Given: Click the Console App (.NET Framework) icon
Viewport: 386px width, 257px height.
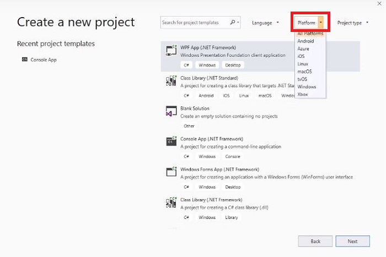Looking at the screenshot, I should tap(171, 142).
